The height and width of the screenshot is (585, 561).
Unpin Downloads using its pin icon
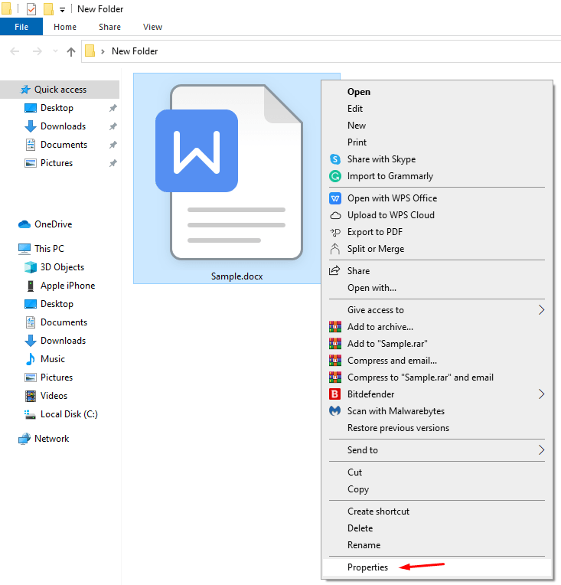(x=113, y=126)
